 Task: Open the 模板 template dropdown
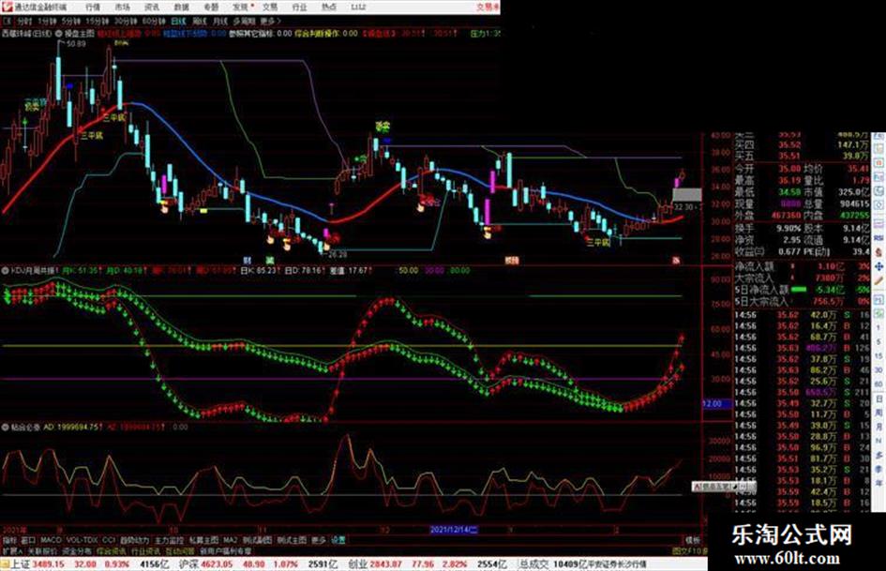coord(692,540)
